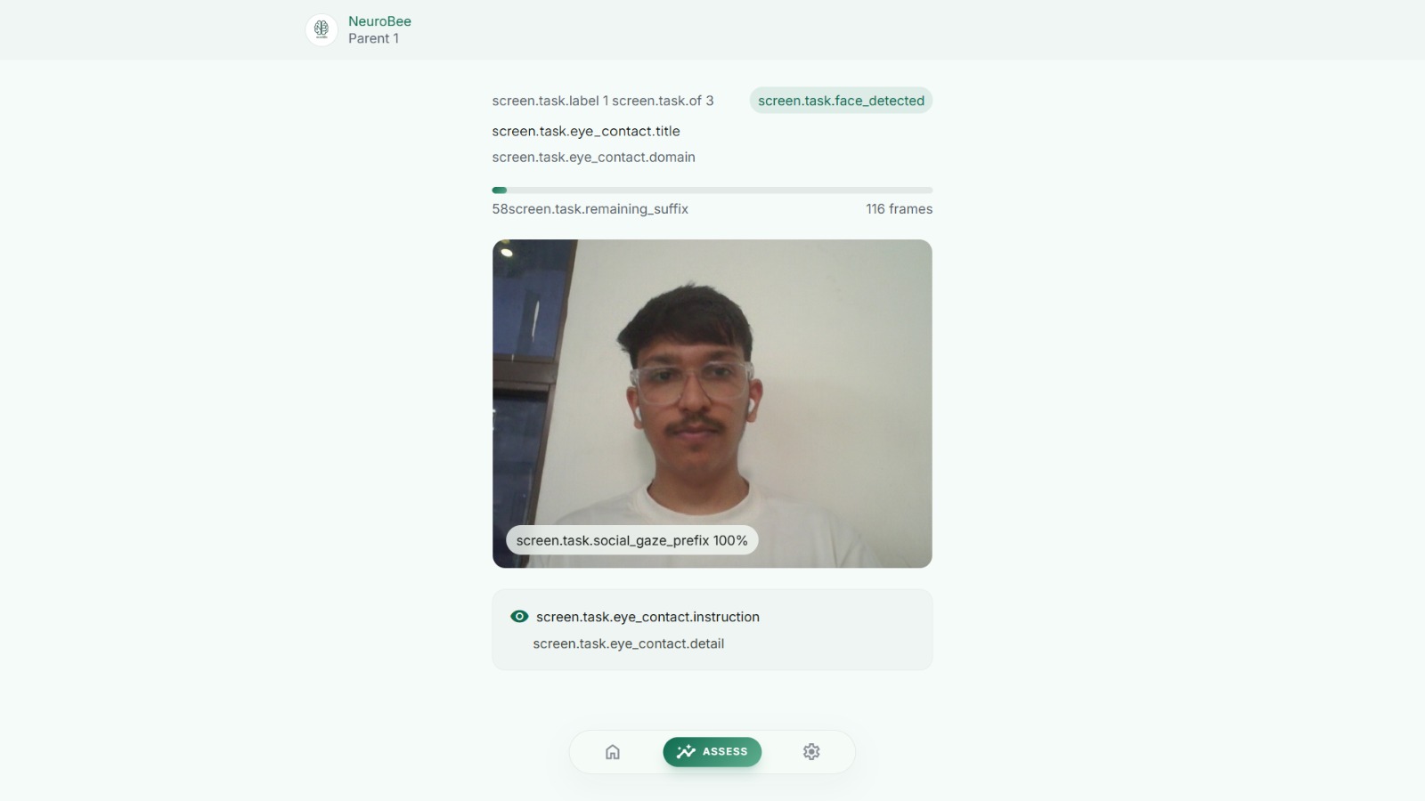
Task: Click the social gaze 100% overlay badge
Action: click(632, 540)
